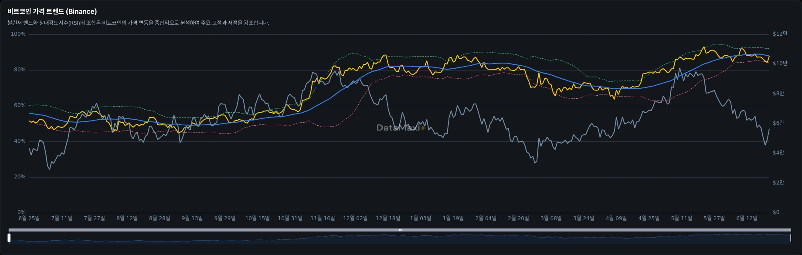
Task: Click the 40% RSI axis label
Action: [20, 141]
